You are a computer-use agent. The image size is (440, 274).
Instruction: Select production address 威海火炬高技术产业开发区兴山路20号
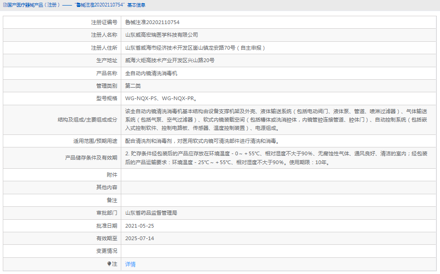tap(170, 60)
